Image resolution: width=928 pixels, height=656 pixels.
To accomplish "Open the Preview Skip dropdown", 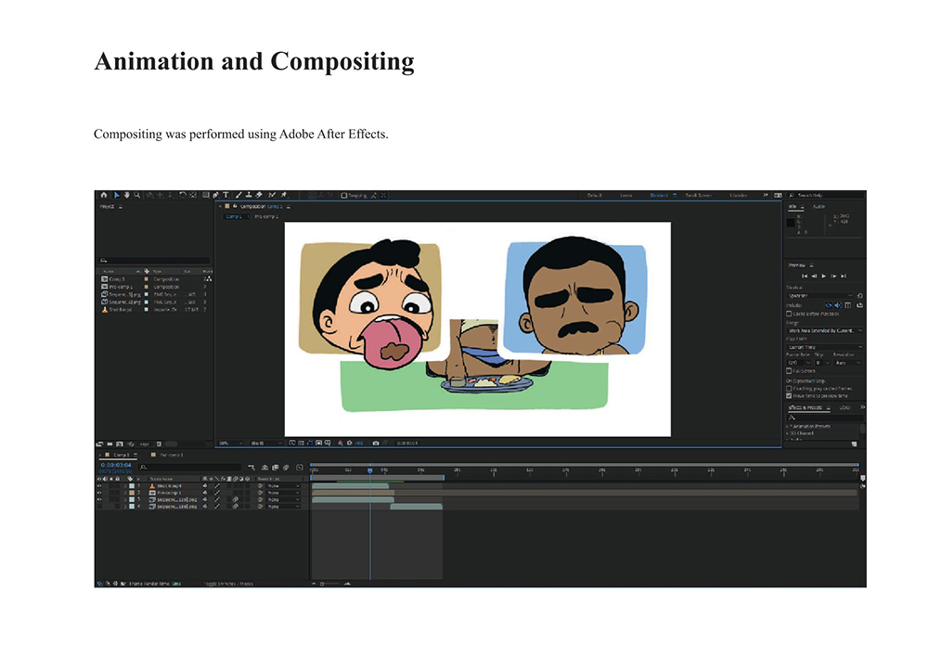I will 822,363.
